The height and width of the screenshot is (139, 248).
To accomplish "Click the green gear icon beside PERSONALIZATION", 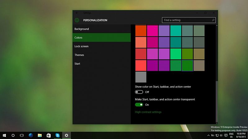I will (x=77, y=20).
